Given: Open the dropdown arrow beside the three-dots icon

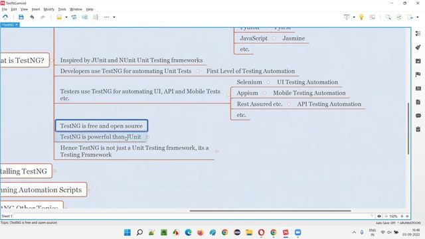Looking at the screenshot, I should point(114,17).
